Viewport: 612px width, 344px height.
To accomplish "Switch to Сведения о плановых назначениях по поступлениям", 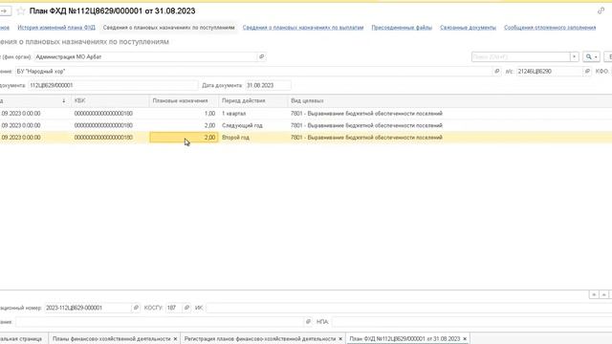I will 168,28.
